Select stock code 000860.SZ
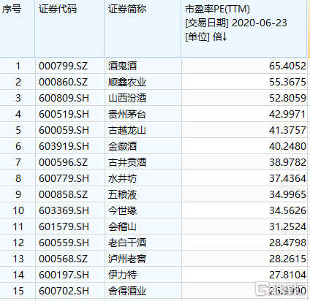 [x=63, y=82]
